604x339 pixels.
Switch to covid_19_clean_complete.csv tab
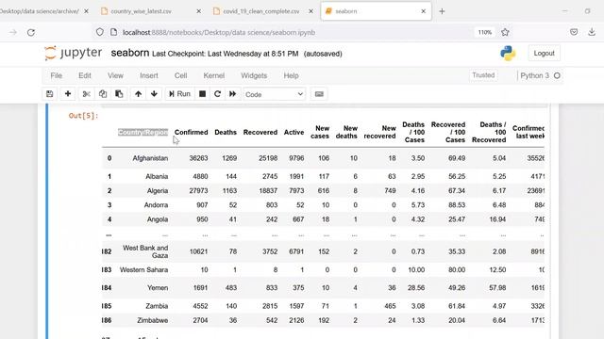point(262,11)
